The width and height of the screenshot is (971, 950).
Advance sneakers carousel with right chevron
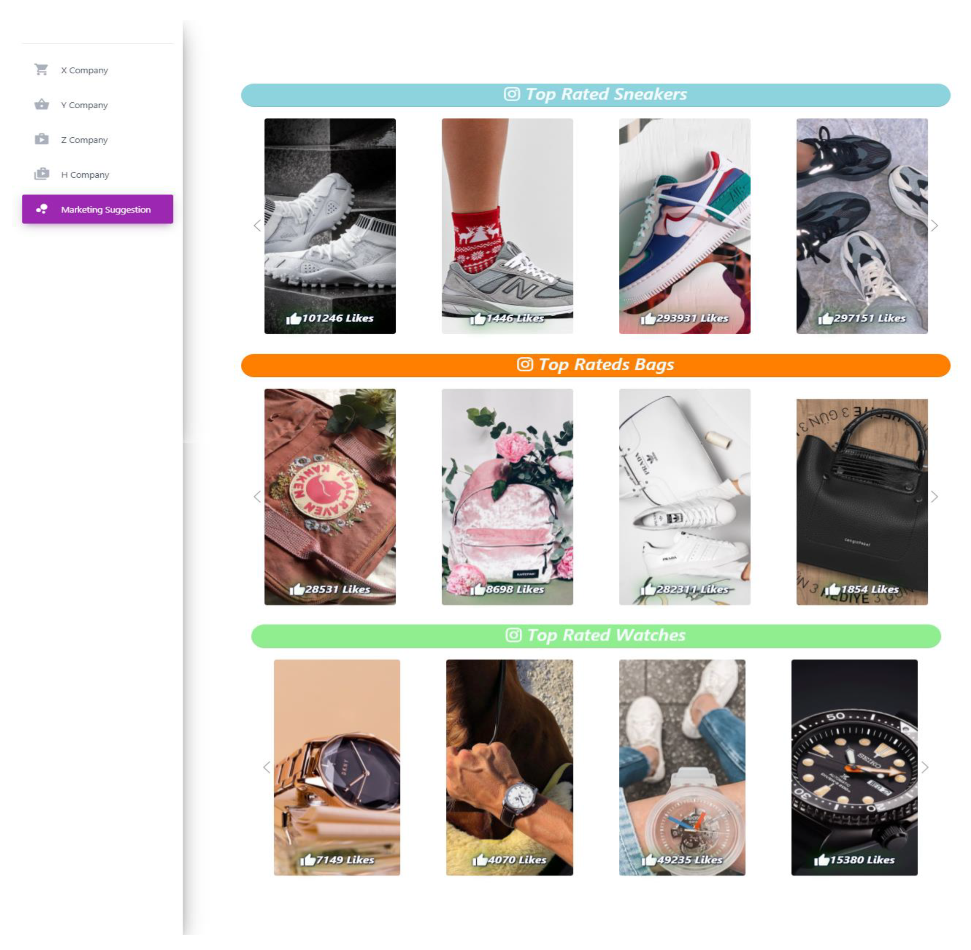pyautogui.click(x=934, y=226)
